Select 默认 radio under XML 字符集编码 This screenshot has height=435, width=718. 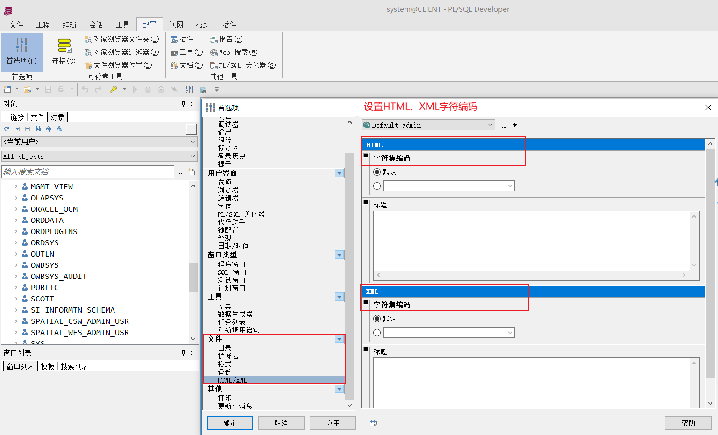[x=377, y=319]
